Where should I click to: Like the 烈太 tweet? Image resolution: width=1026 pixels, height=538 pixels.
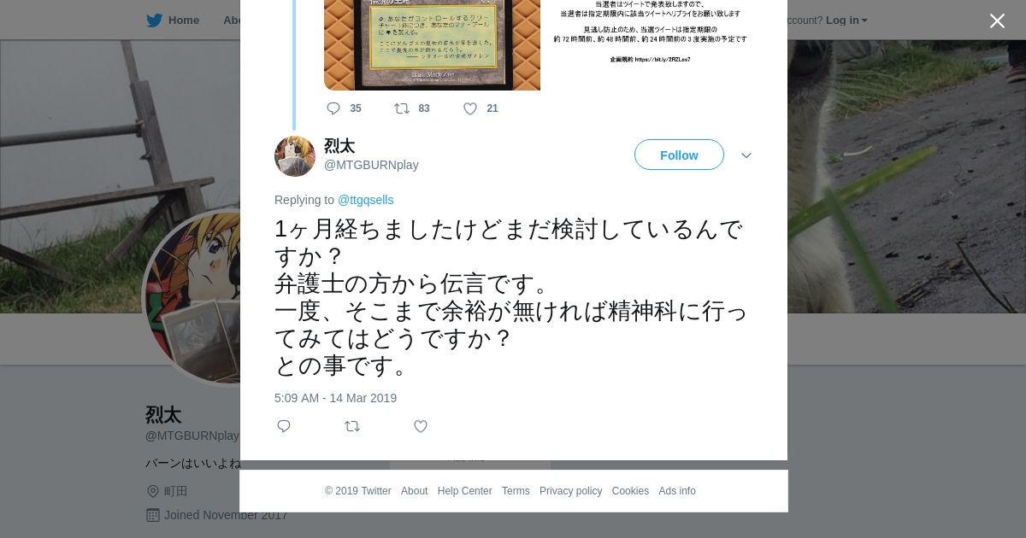(x=421, y=426)
